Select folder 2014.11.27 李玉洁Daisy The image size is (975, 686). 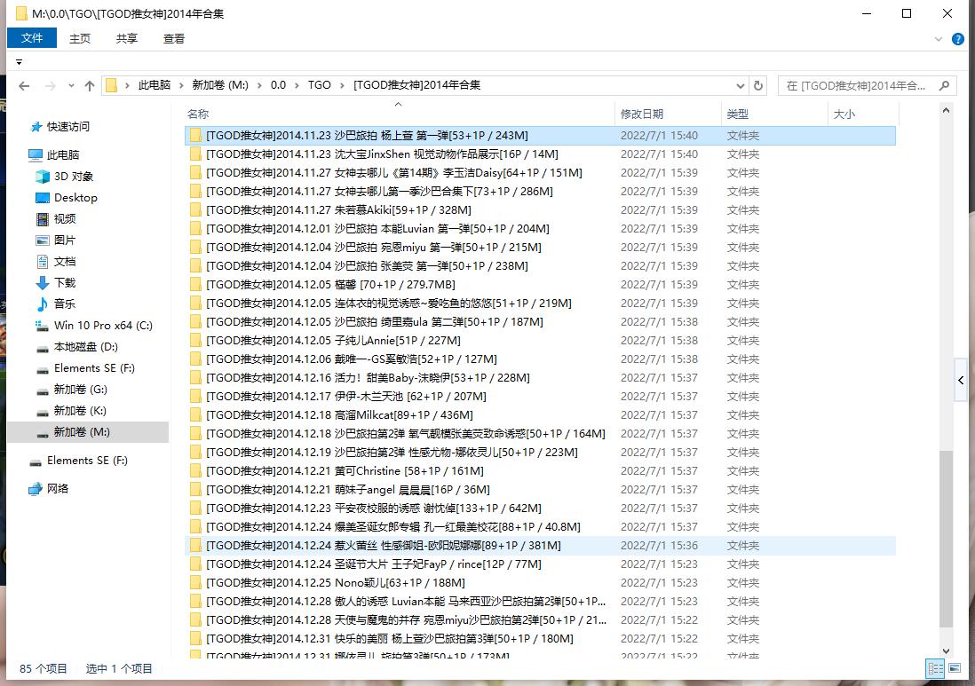pyautogui.click(x=540, y=173)
